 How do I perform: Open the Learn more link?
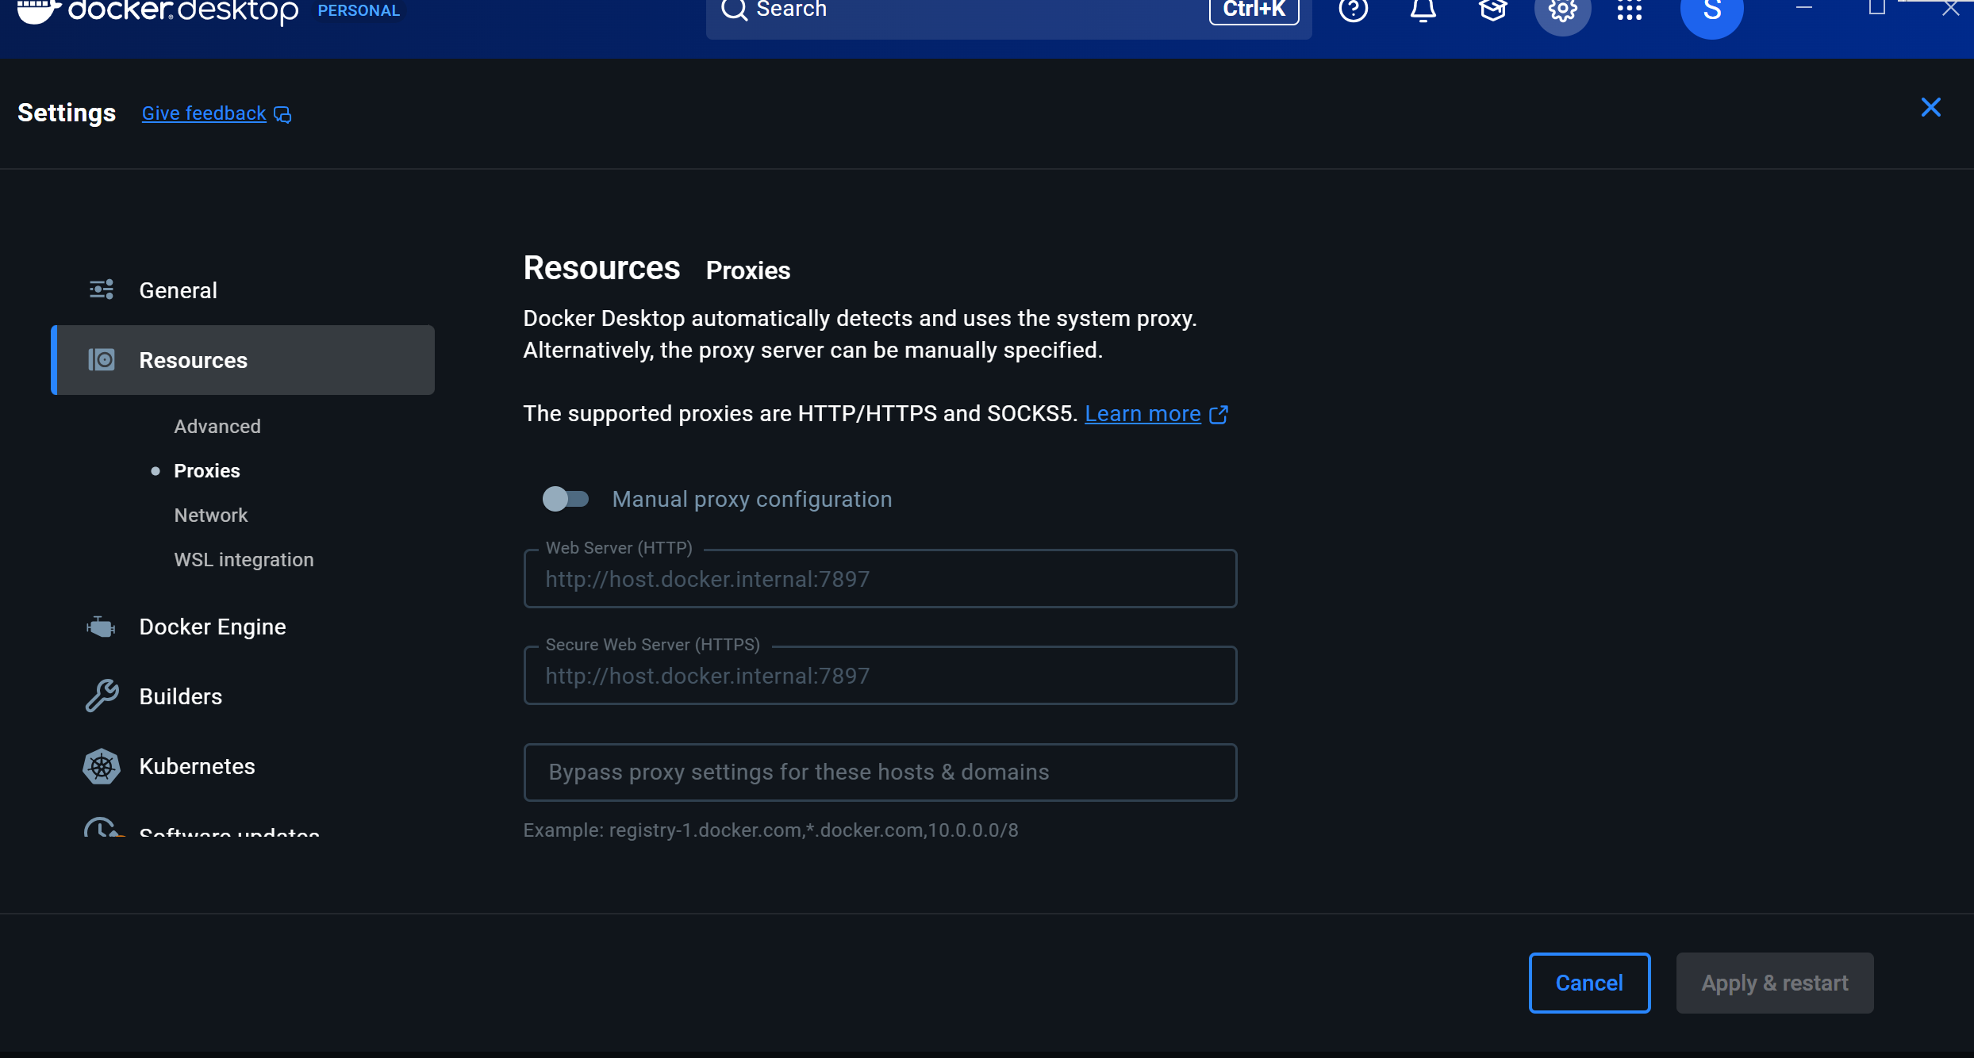click(x=1143, y=414)
